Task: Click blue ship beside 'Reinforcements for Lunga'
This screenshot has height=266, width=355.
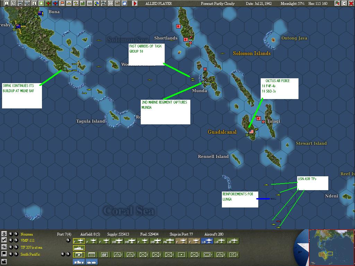Action: click(273, 199)
